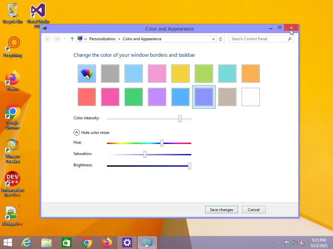Go up one level with Up arrow

click(72, 39)
